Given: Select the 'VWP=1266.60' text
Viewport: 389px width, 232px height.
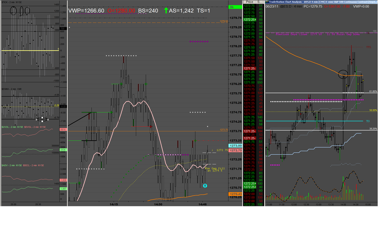Looking at the screenshot, I should 86,10.
